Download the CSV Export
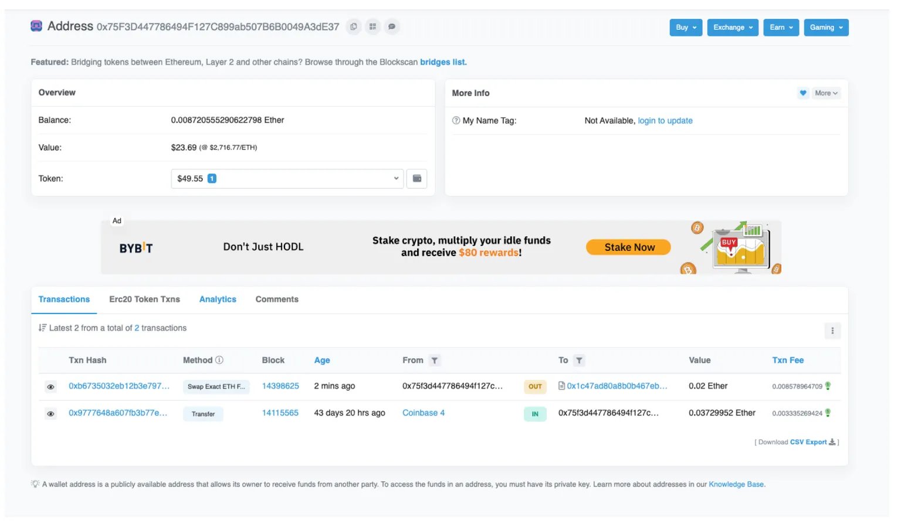 [812, 442]
